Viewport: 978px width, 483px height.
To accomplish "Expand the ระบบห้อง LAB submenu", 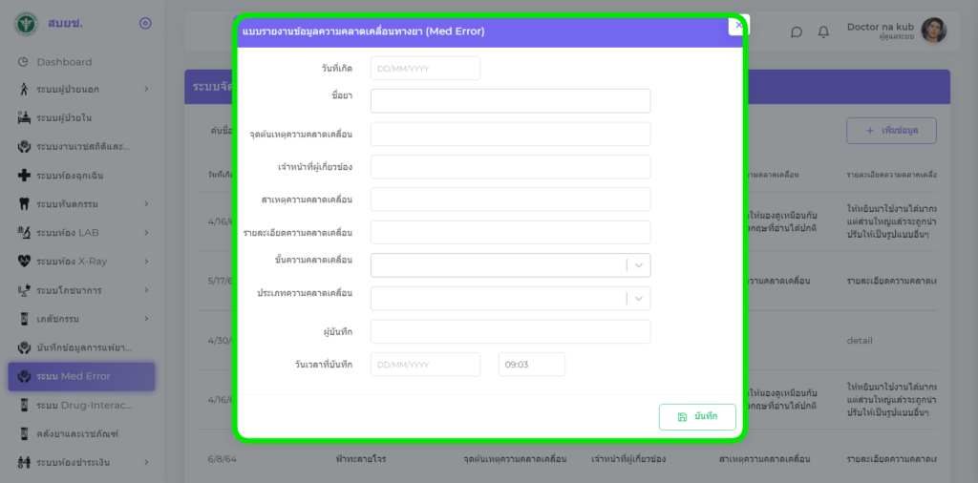I will [x=146, y=233].
